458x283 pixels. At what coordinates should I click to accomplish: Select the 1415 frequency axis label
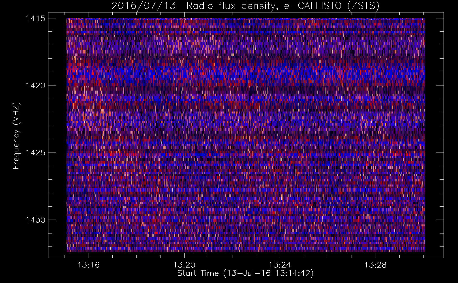pos(35,18)
